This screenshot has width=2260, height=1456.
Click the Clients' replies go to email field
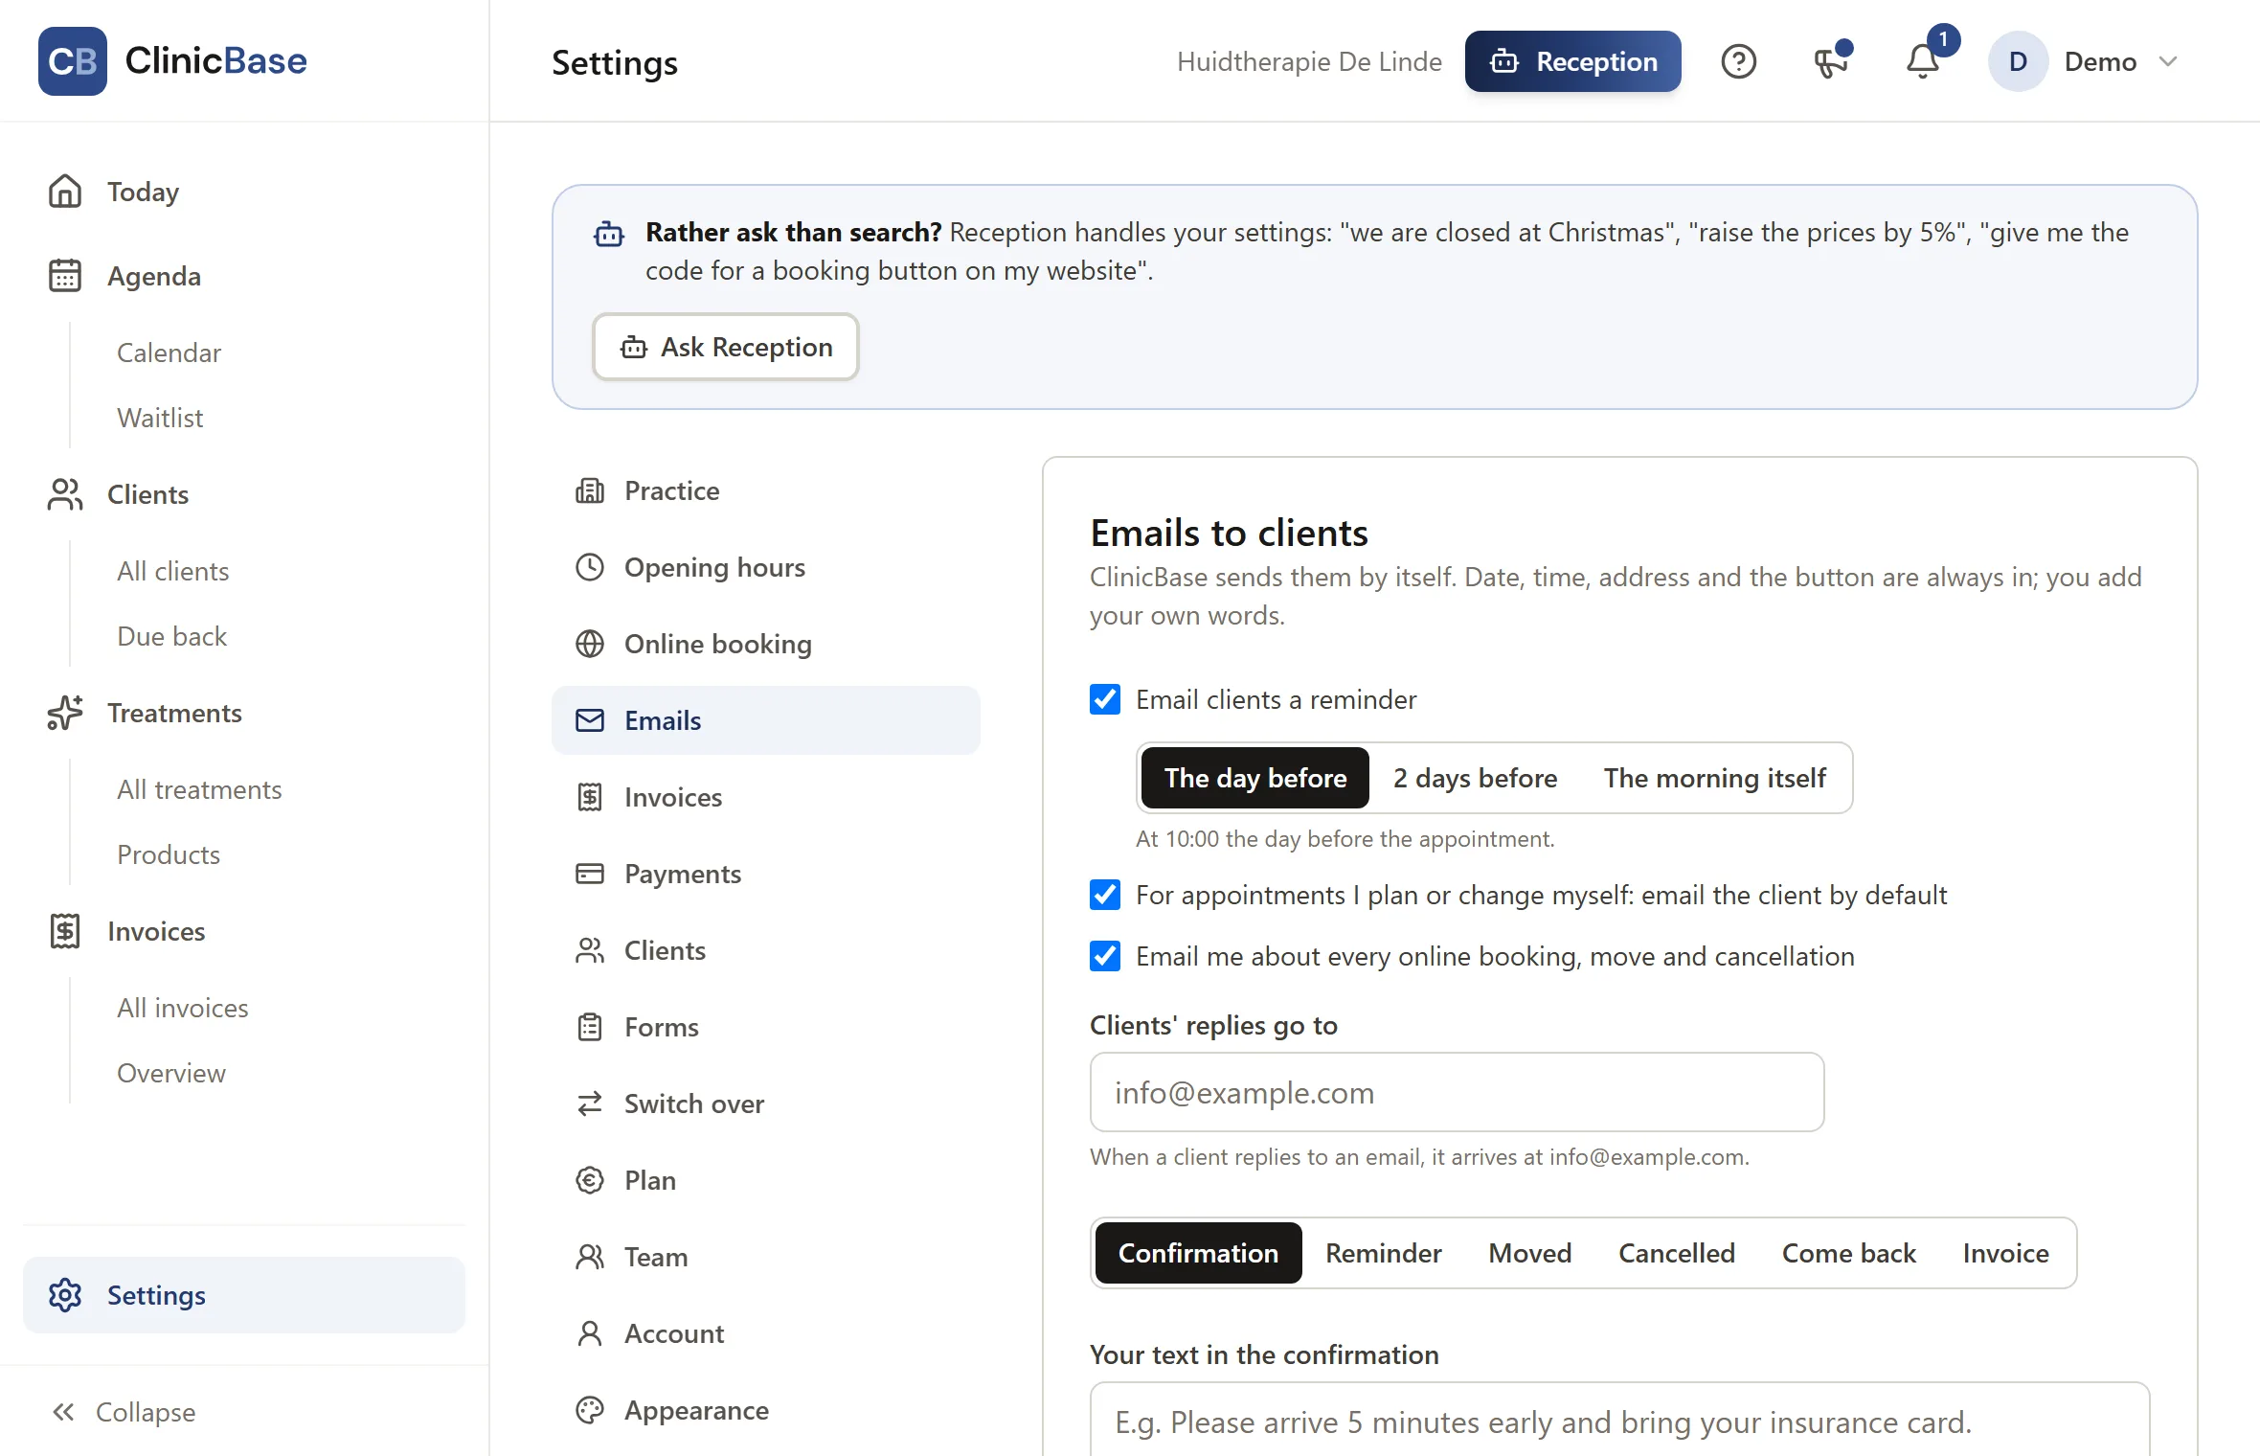(x=1457, y=1092)
